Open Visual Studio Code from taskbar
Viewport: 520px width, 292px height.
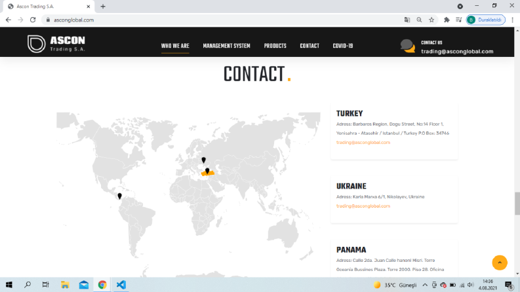[121, 285]
